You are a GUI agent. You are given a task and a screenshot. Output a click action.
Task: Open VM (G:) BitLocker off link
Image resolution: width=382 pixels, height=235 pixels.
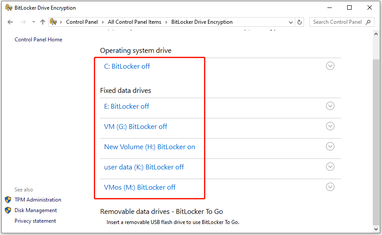135,126
